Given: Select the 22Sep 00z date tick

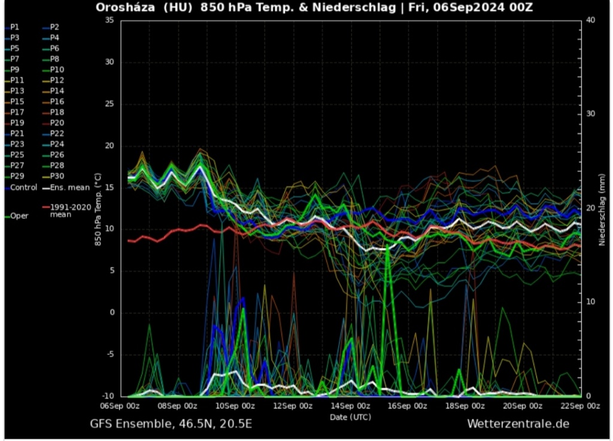Looking at the screenshot, I should pos(580,406).
